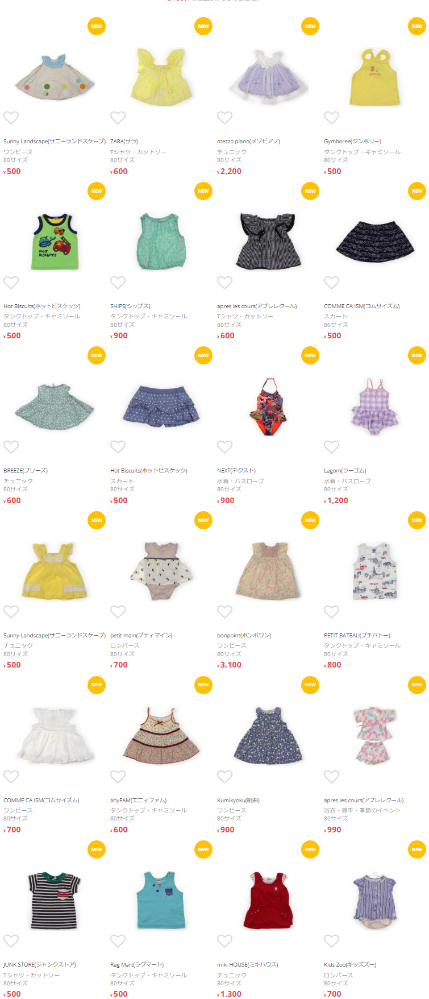Favorite the Kumikyoku navy floral dress

[225, 777]
